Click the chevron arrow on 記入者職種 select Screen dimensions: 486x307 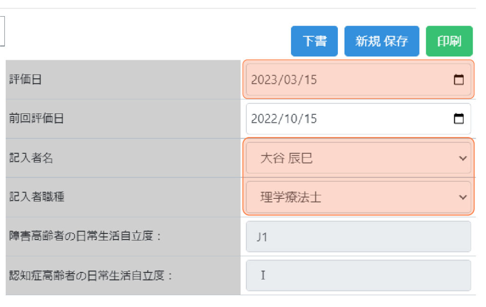pos(463,197)
